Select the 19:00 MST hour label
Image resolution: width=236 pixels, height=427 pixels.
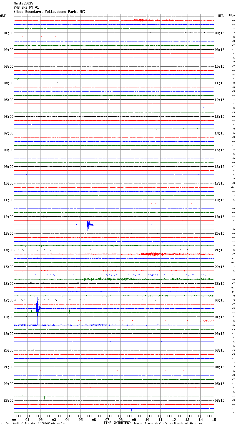click(x=8, y=334)
